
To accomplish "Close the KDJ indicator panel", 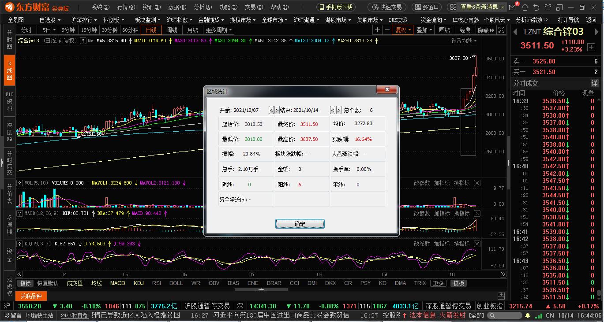I will click(x=477, y=244).
